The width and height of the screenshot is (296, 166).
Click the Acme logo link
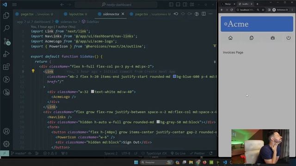coord(257,24)
